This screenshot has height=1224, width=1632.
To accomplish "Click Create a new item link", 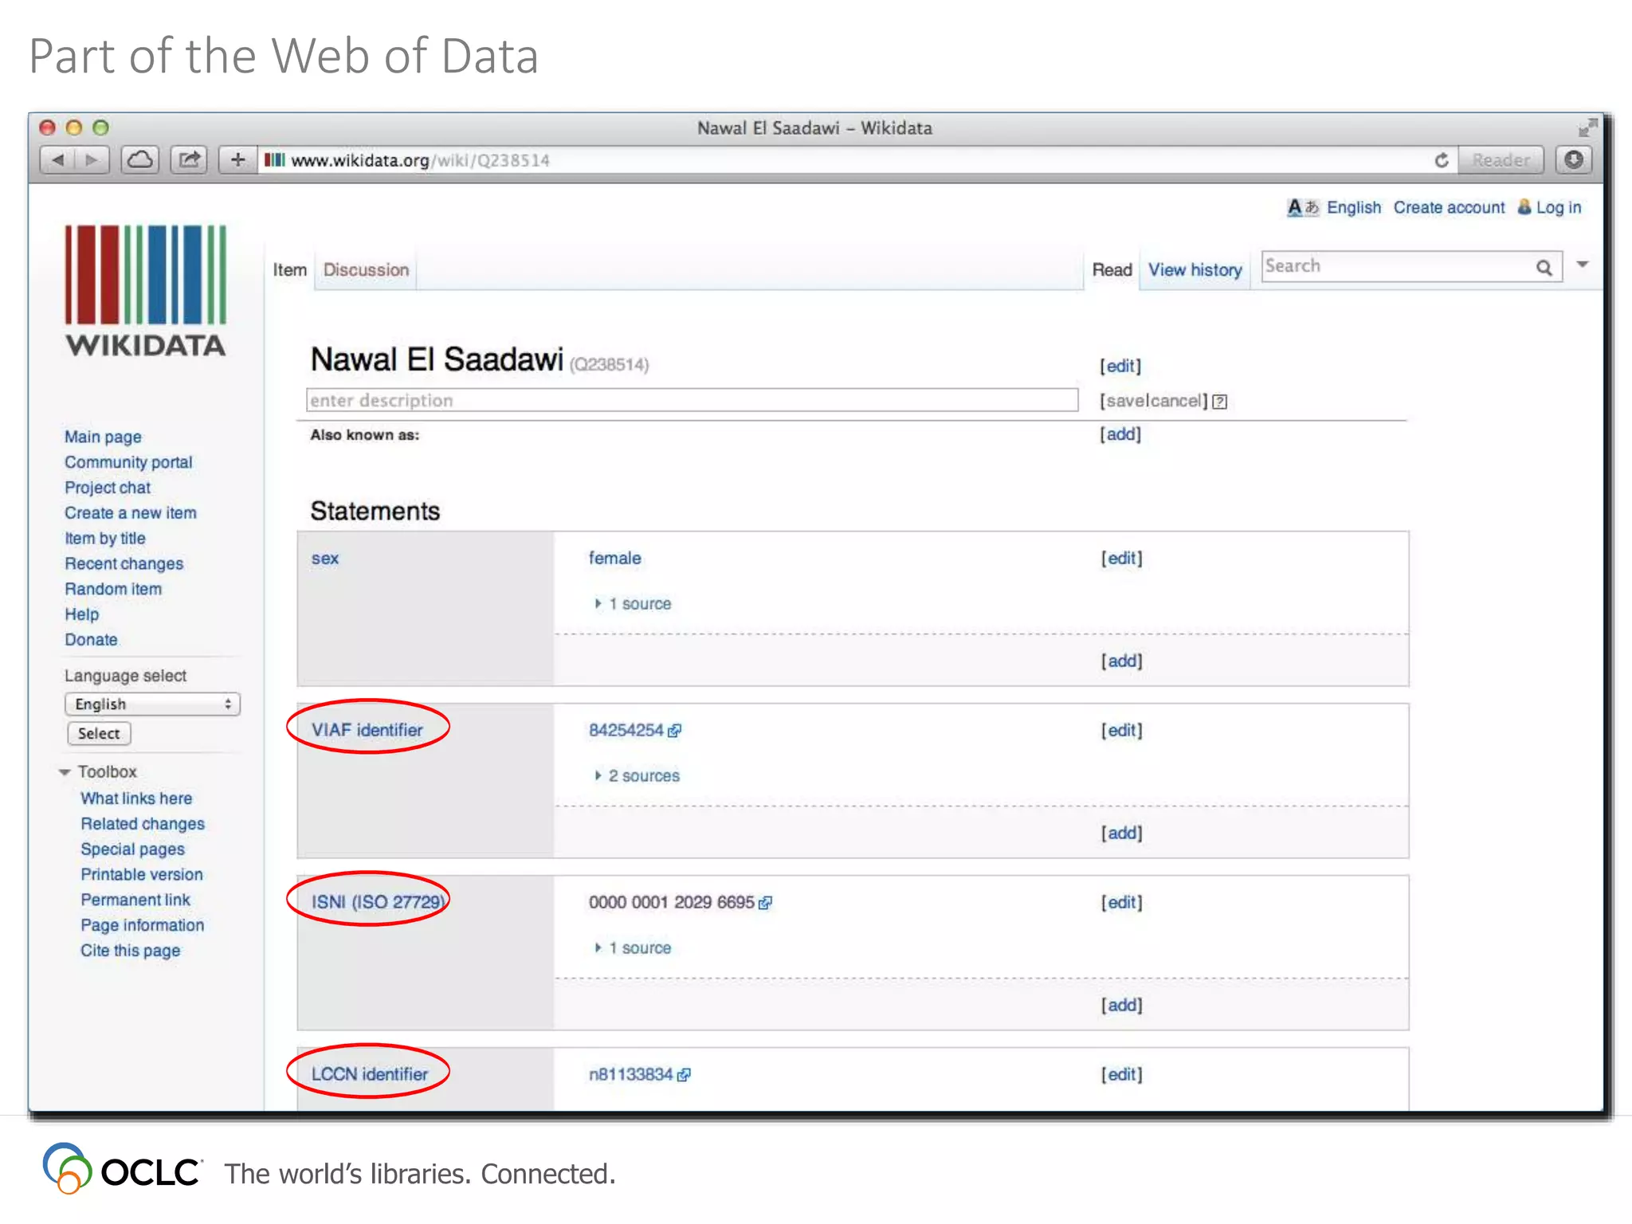I will point(131,513).
